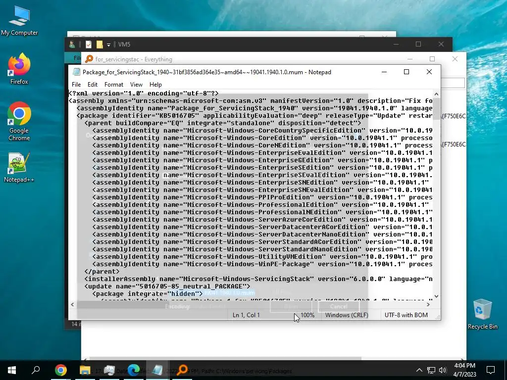Click the xml version declaration line
The width and height of the screenshot is (507, 380).
click(144, 94)
